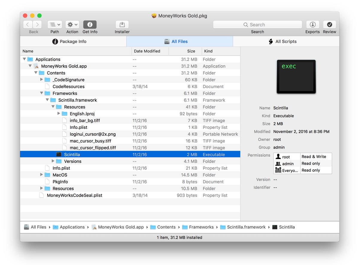Click MoneyWorks Gold.app in the path bar
Screen dimensions: 359x265
(118, 227)
